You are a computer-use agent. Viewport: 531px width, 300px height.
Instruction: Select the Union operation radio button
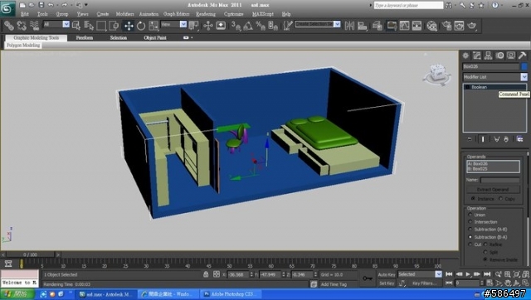pos(470,215)
